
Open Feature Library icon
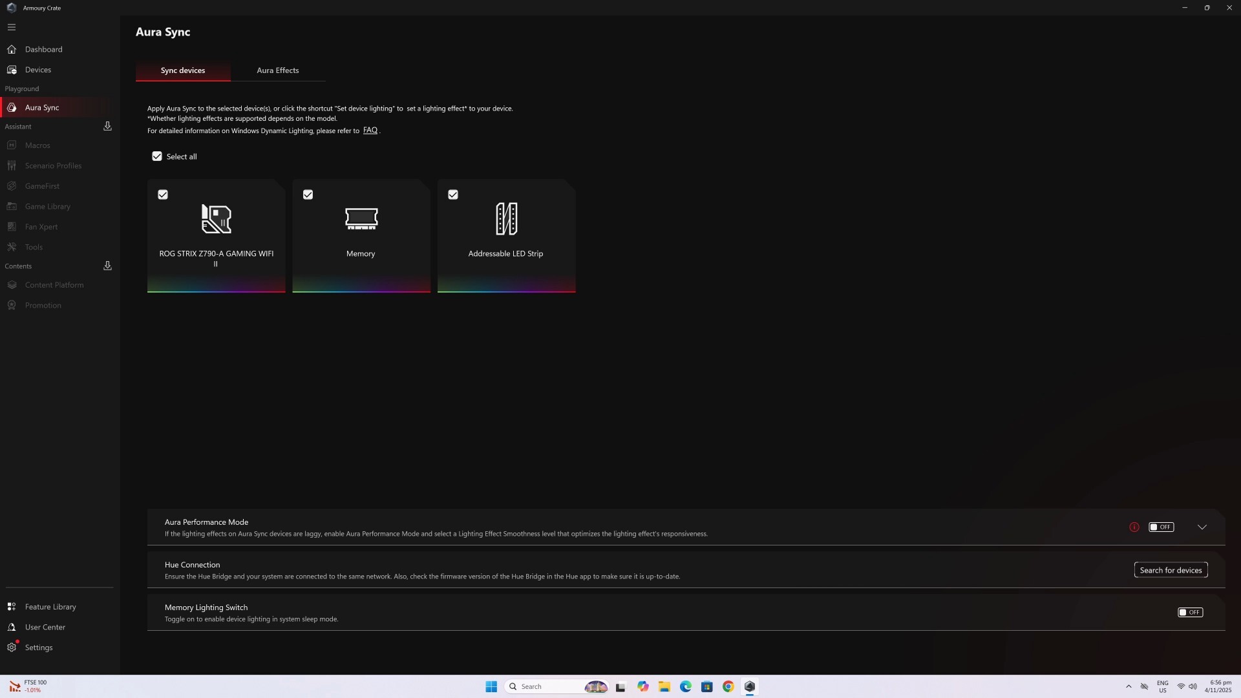tap(12, 607)
